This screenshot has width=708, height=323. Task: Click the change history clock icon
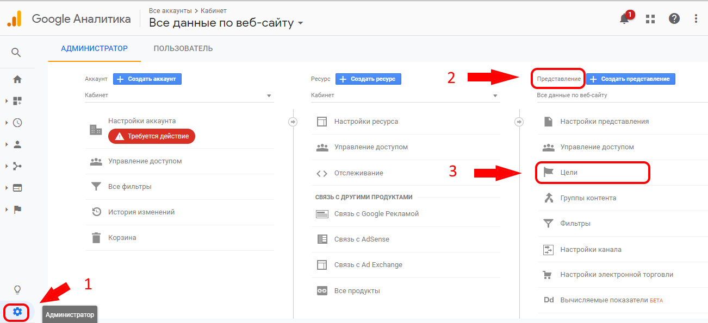(96, 212)
